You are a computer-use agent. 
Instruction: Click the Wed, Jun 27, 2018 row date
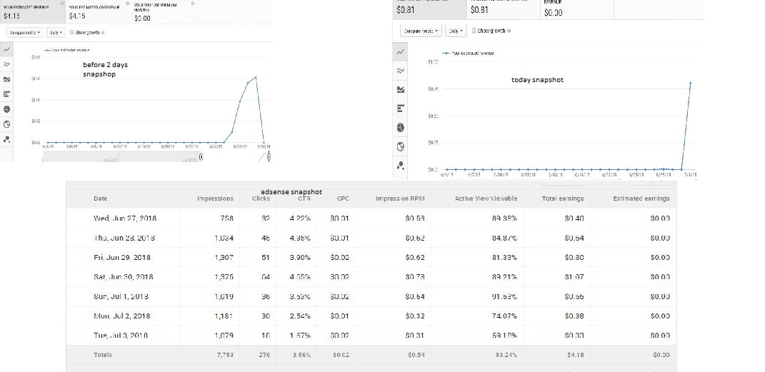click(x=125, y=218)
